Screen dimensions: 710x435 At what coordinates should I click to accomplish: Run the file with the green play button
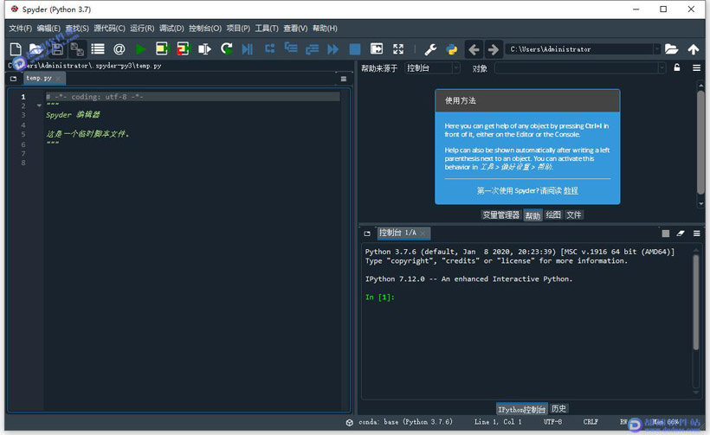140,48
